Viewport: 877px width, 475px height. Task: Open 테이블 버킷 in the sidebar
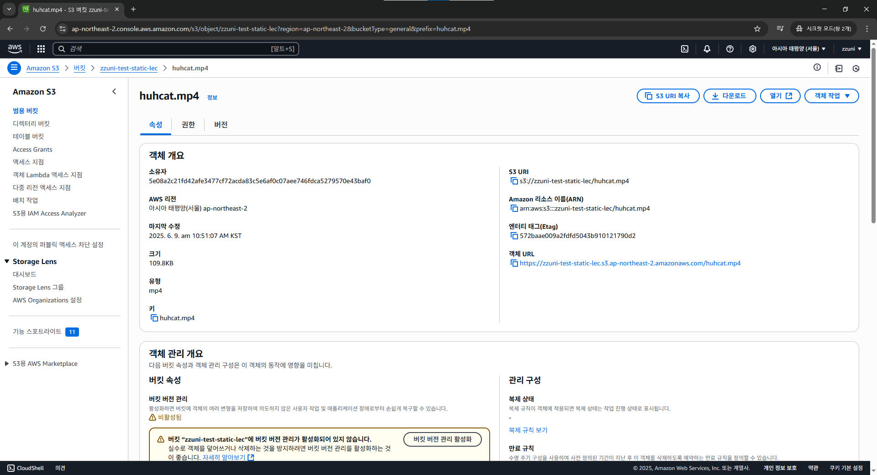point(28,136)
